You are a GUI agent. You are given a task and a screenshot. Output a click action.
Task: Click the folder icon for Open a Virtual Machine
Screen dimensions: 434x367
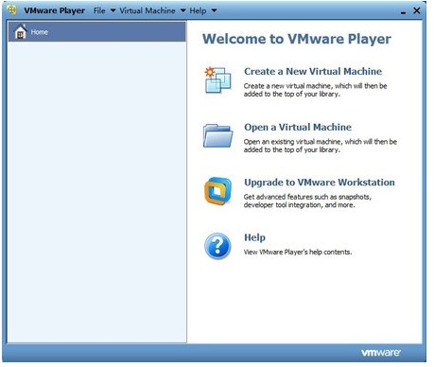pos(217,136)
